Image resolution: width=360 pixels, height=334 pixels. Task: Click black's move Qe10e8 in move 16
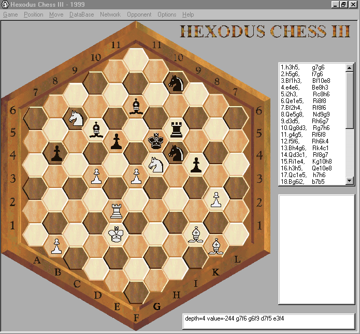pos(322,168)
